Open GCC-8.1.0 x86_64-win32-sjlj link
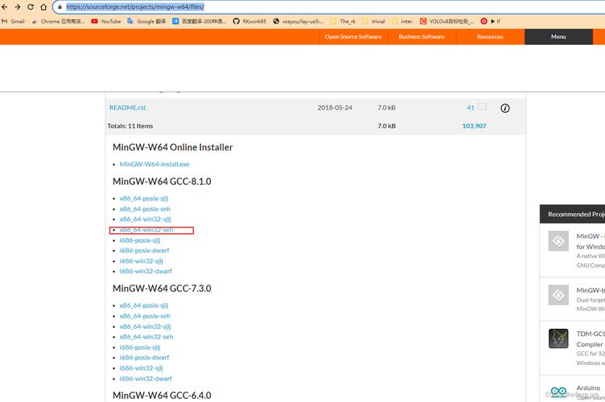 (x=145, y=219)
